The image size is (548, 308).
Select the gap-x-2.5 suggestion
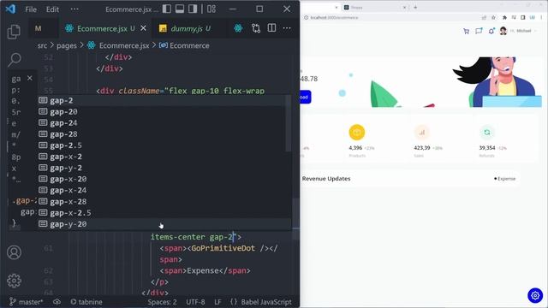point(162,213)
